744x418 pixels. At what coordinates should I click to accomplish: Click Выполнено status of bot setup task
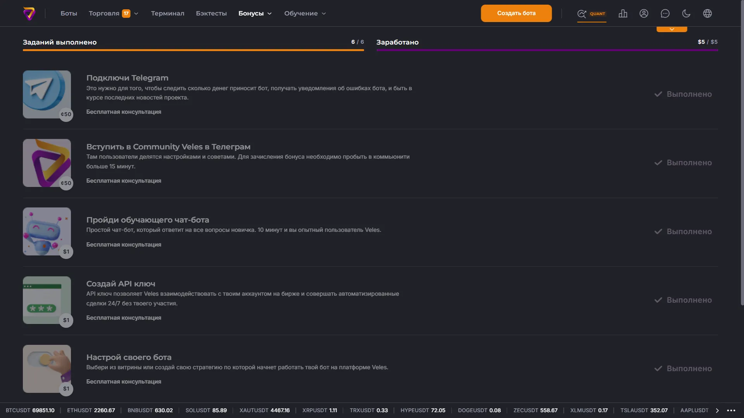[x=683, y=368]
